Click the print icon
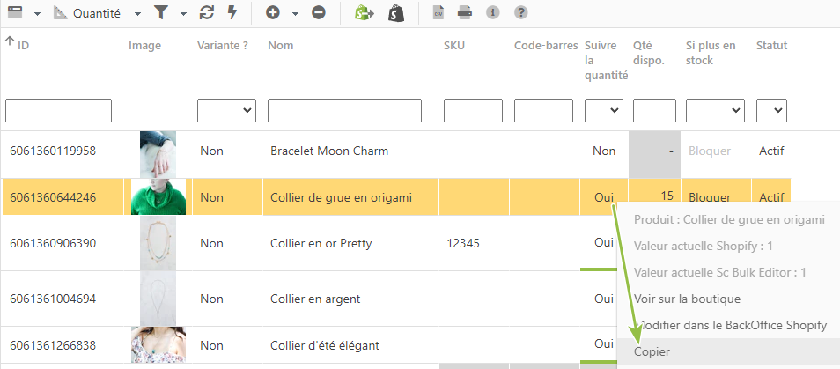Viewport: 840px width, 369px height. click(x=464, y=13)
